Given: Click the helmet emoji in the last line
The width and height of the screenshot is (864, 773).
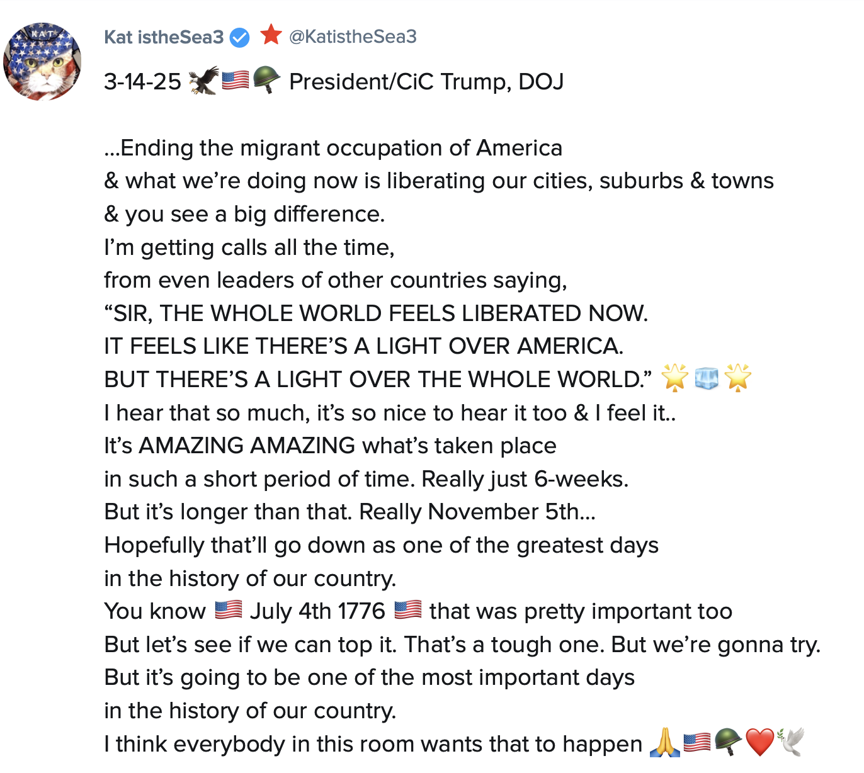Looking at the screenshot, I should (728, 743).
